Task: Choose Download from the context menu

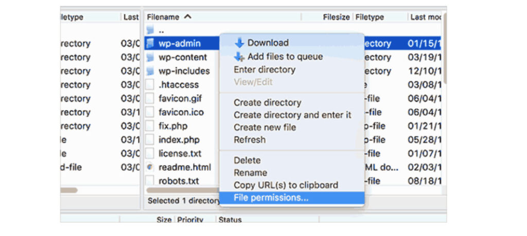Action: click(x=292, y=43)
